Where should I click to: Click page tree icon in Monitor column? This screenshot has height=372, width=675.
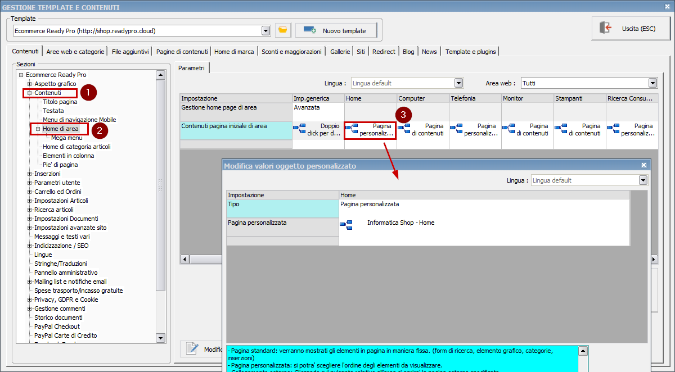(508, 130)
